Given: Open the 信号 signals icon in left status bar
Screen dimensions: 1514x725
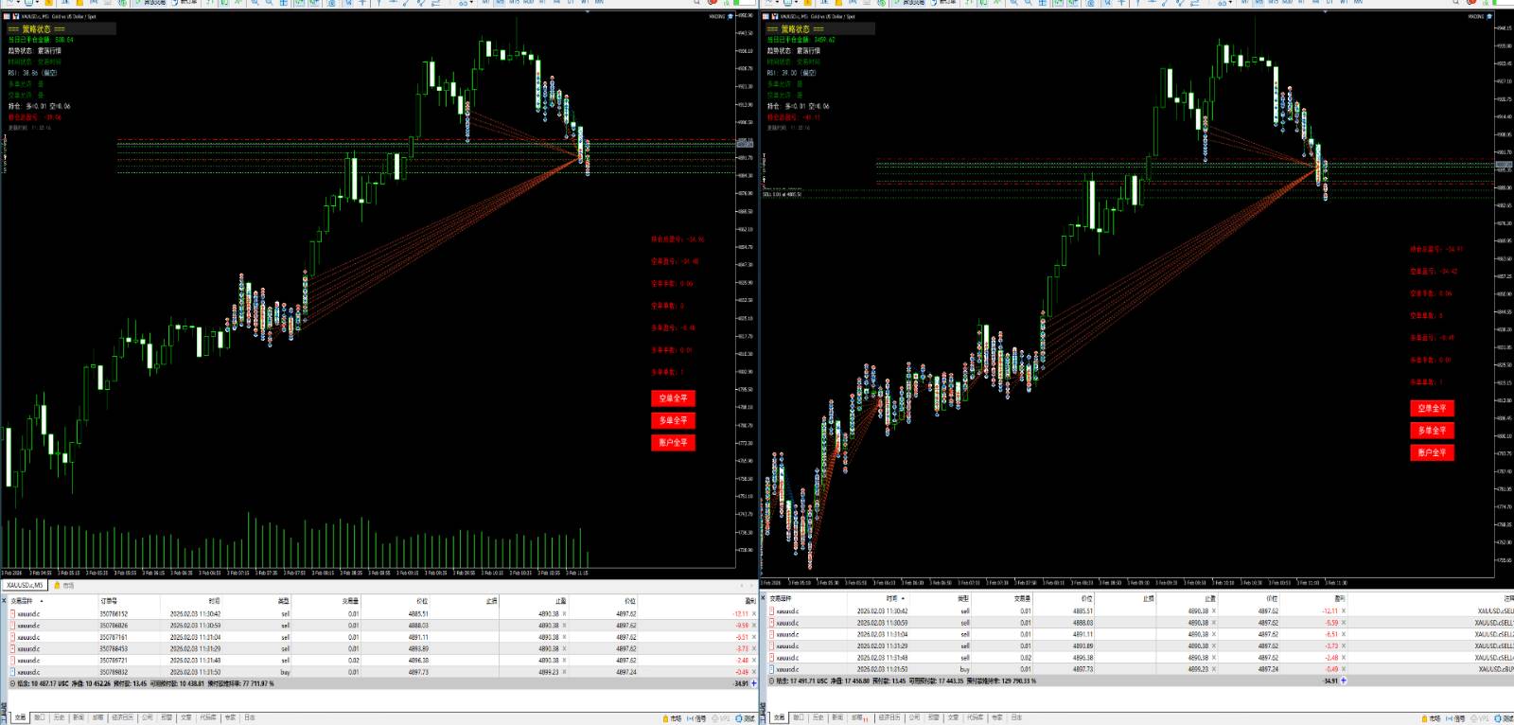Looking at the screenshot, I should pos(696,718).
